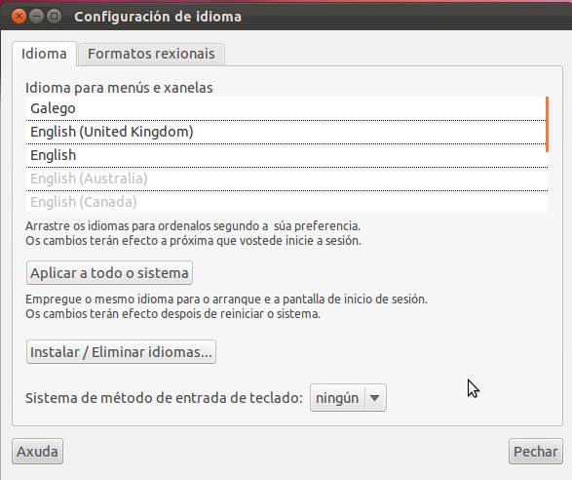Open the Formatos rexionais tab
The width and height of the screenshot is (572, 480).
click(151, 54)
